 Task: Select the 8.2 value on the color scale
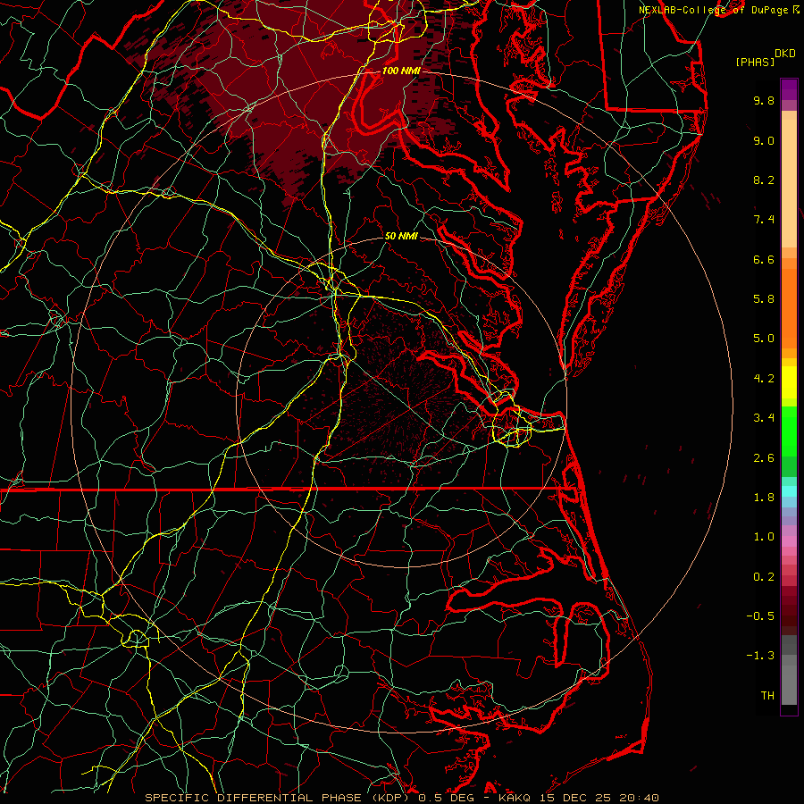tap(764, 180)
